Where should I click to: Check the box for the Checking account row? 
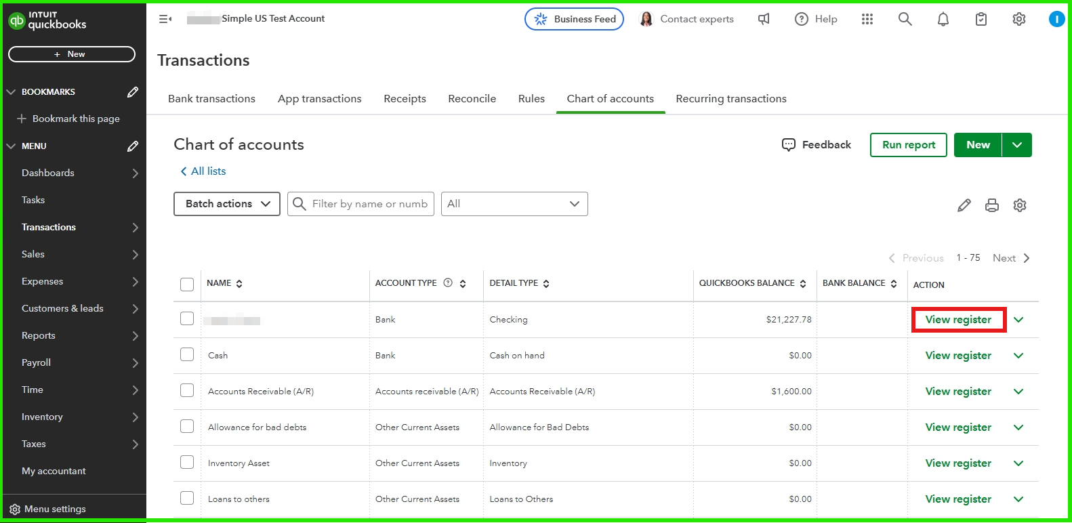coord(187,318)
